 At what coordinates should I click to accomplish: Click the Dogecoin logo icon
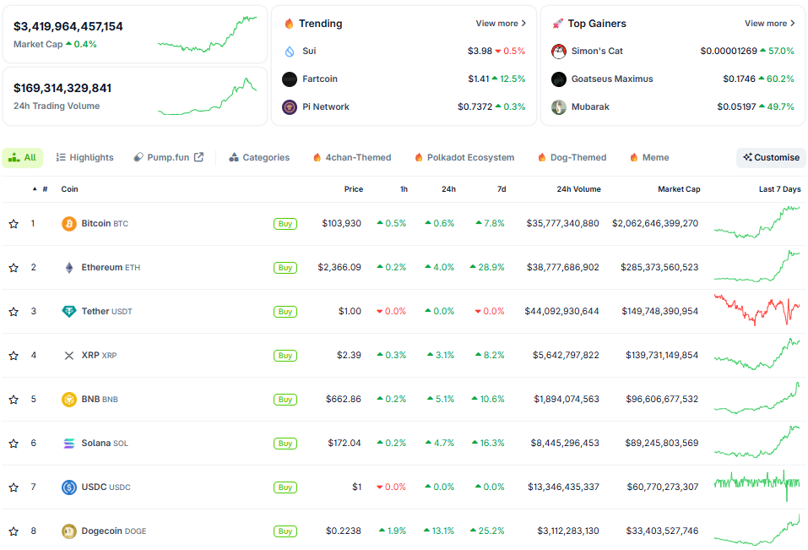click(x=69, y=531)
